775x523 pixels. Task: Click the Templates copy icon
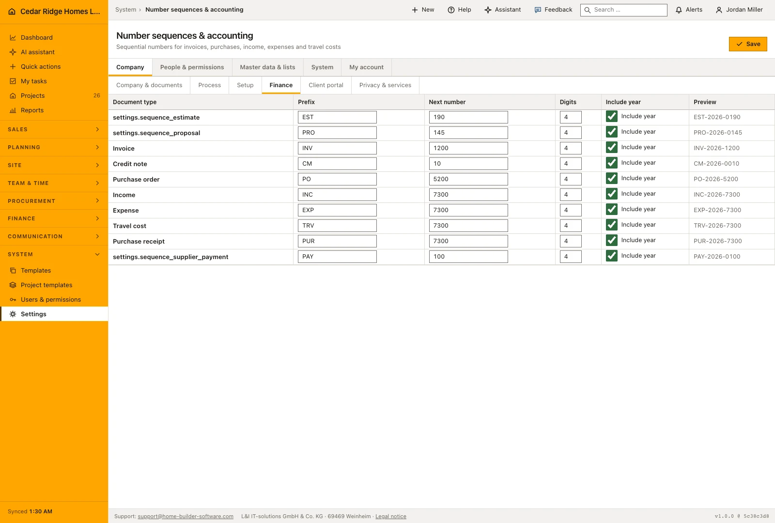click(13, 271)
